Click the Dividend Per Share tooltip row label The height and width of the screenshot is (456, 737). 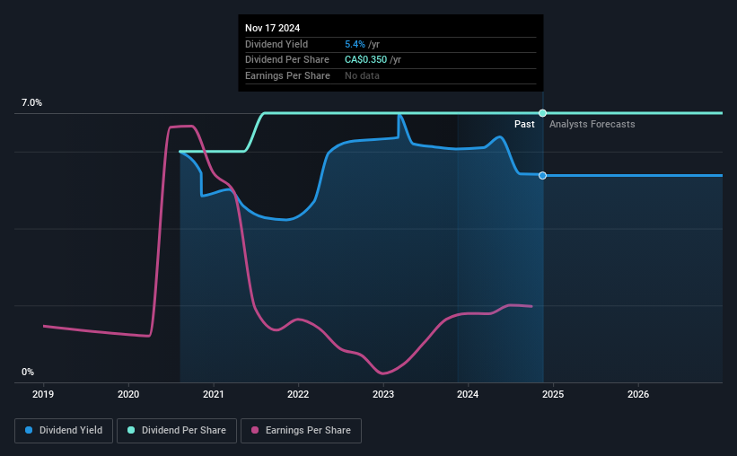pos(287,60)
